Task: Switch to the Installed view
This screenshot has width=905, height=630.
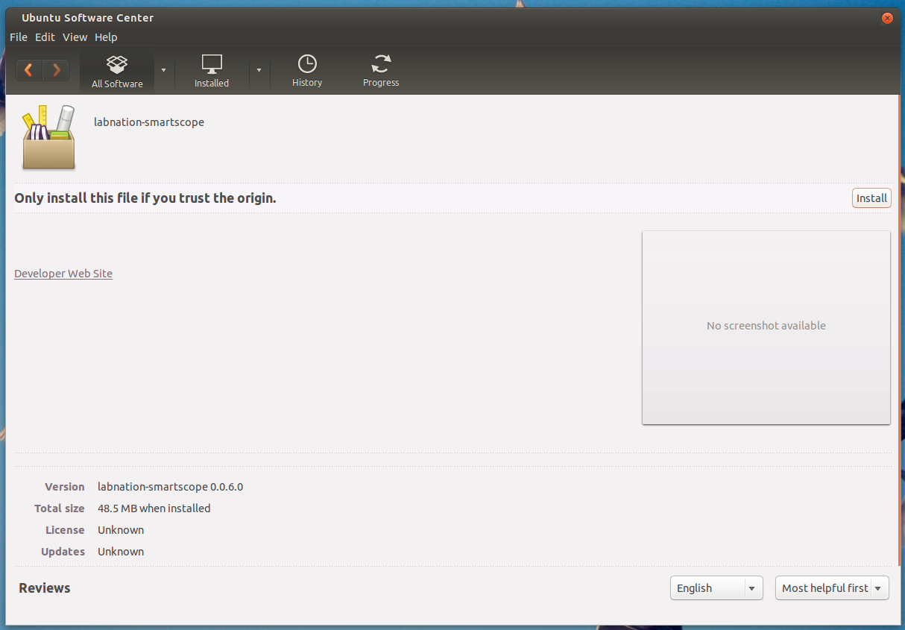Action: 212,71
